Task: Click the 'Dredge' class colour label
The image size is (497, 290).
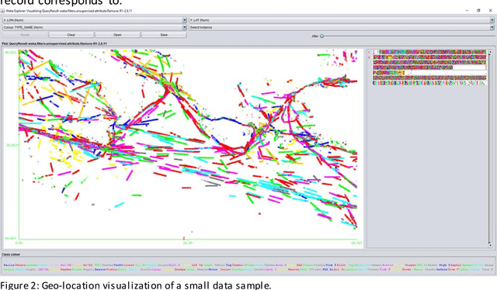Action: point(179,269)
